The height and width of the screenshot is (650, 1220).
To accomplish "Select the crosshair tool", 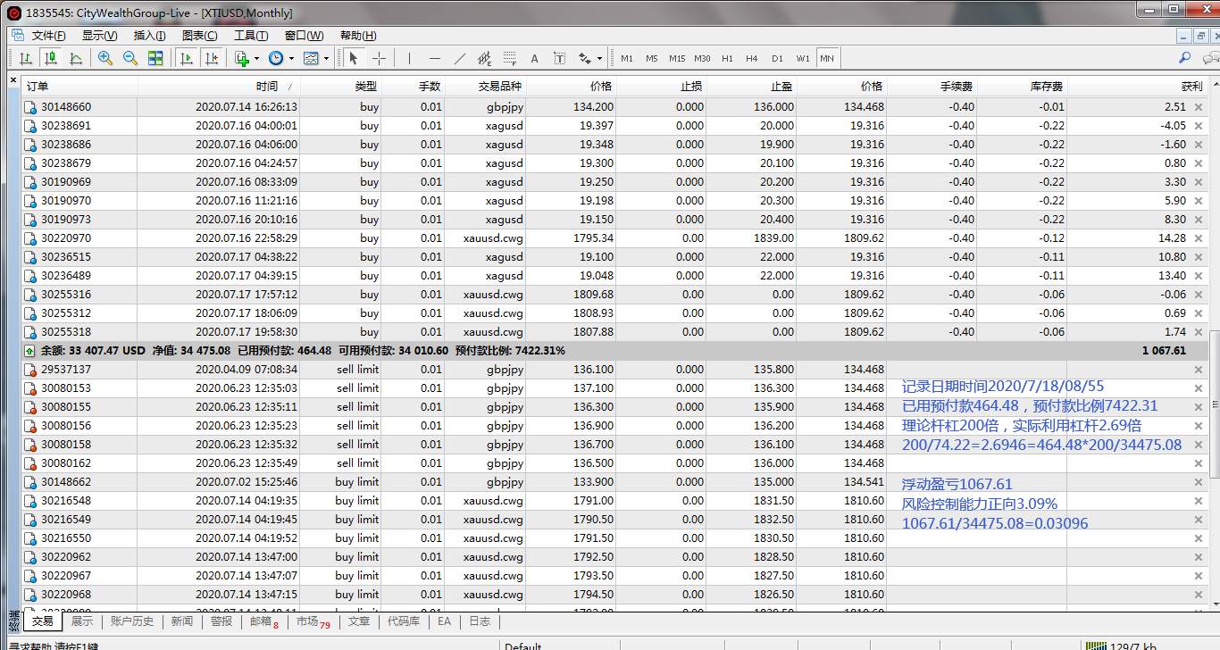I will coord(379,58).
